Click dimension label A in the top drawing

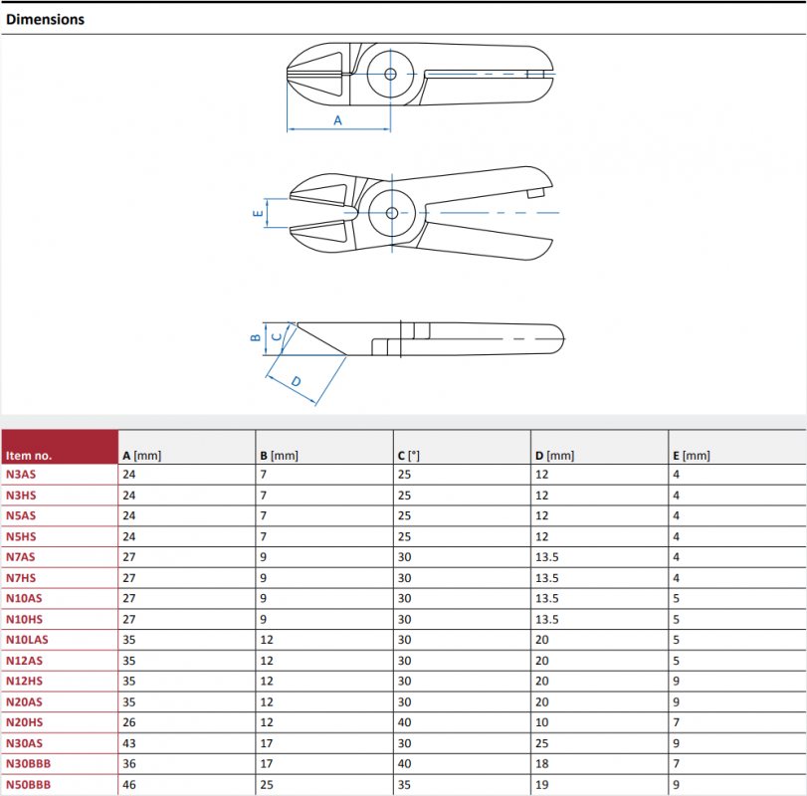pyautogui.click(x=337, y=120)
